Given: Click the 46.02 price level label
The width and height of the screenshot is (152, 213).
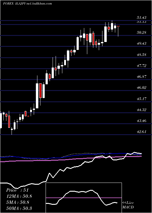Looking at the screenshot, I should (x=142, y=88).
